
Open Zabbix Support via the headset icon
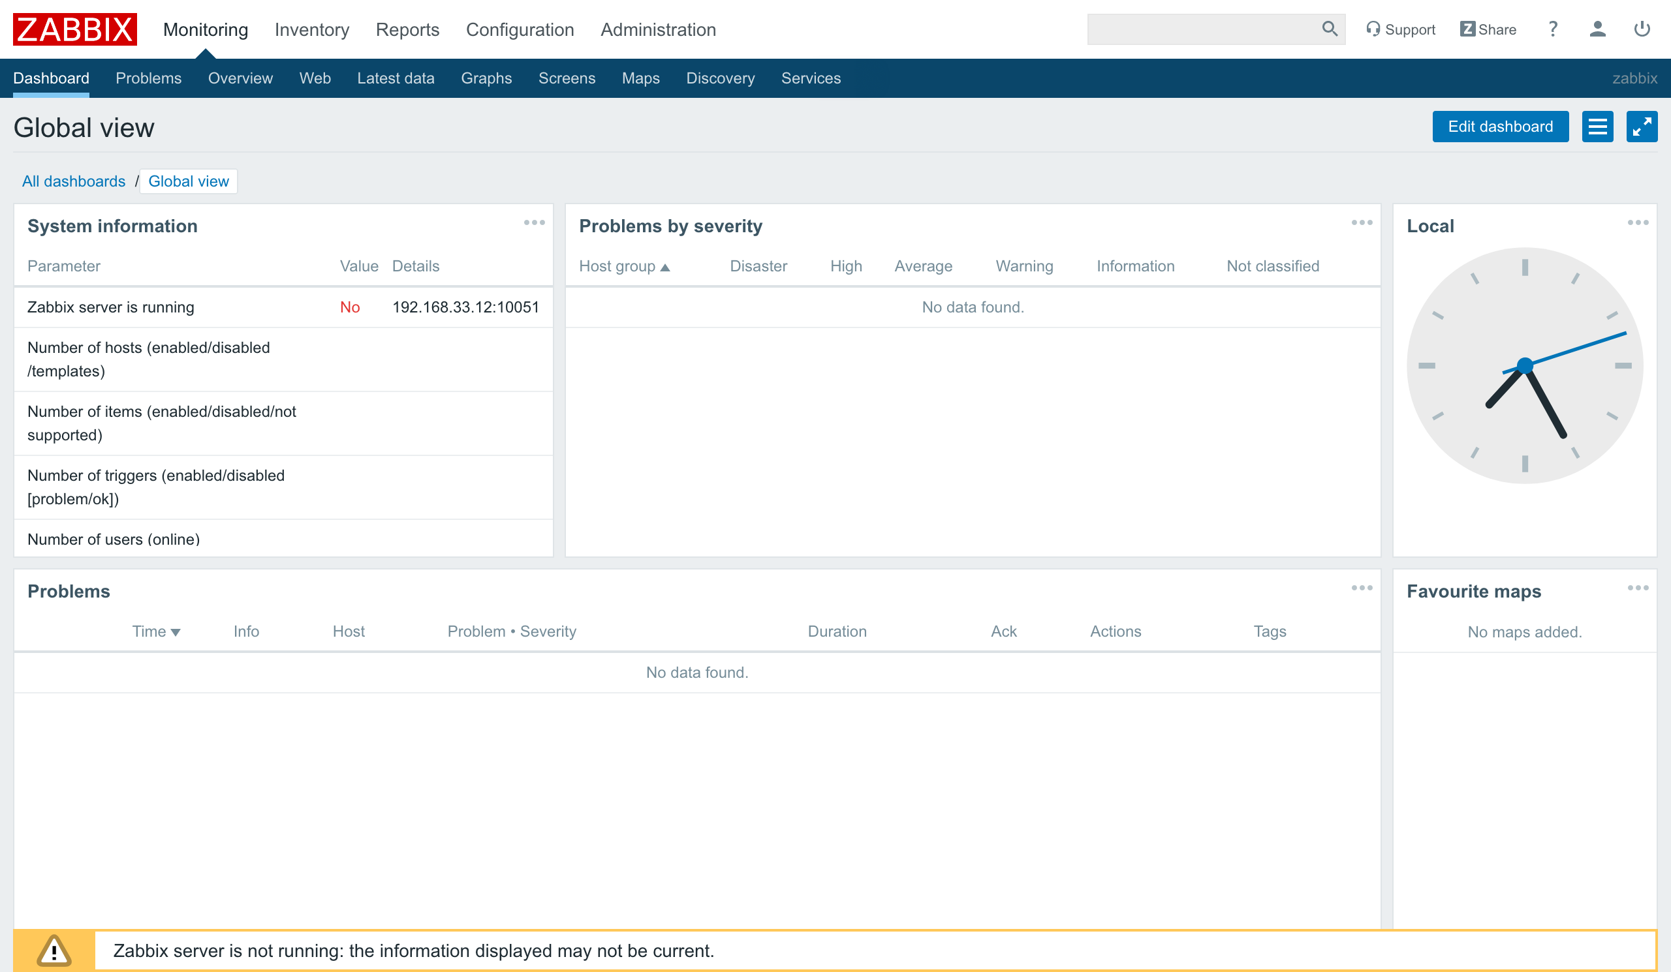tap(1373, 29)
